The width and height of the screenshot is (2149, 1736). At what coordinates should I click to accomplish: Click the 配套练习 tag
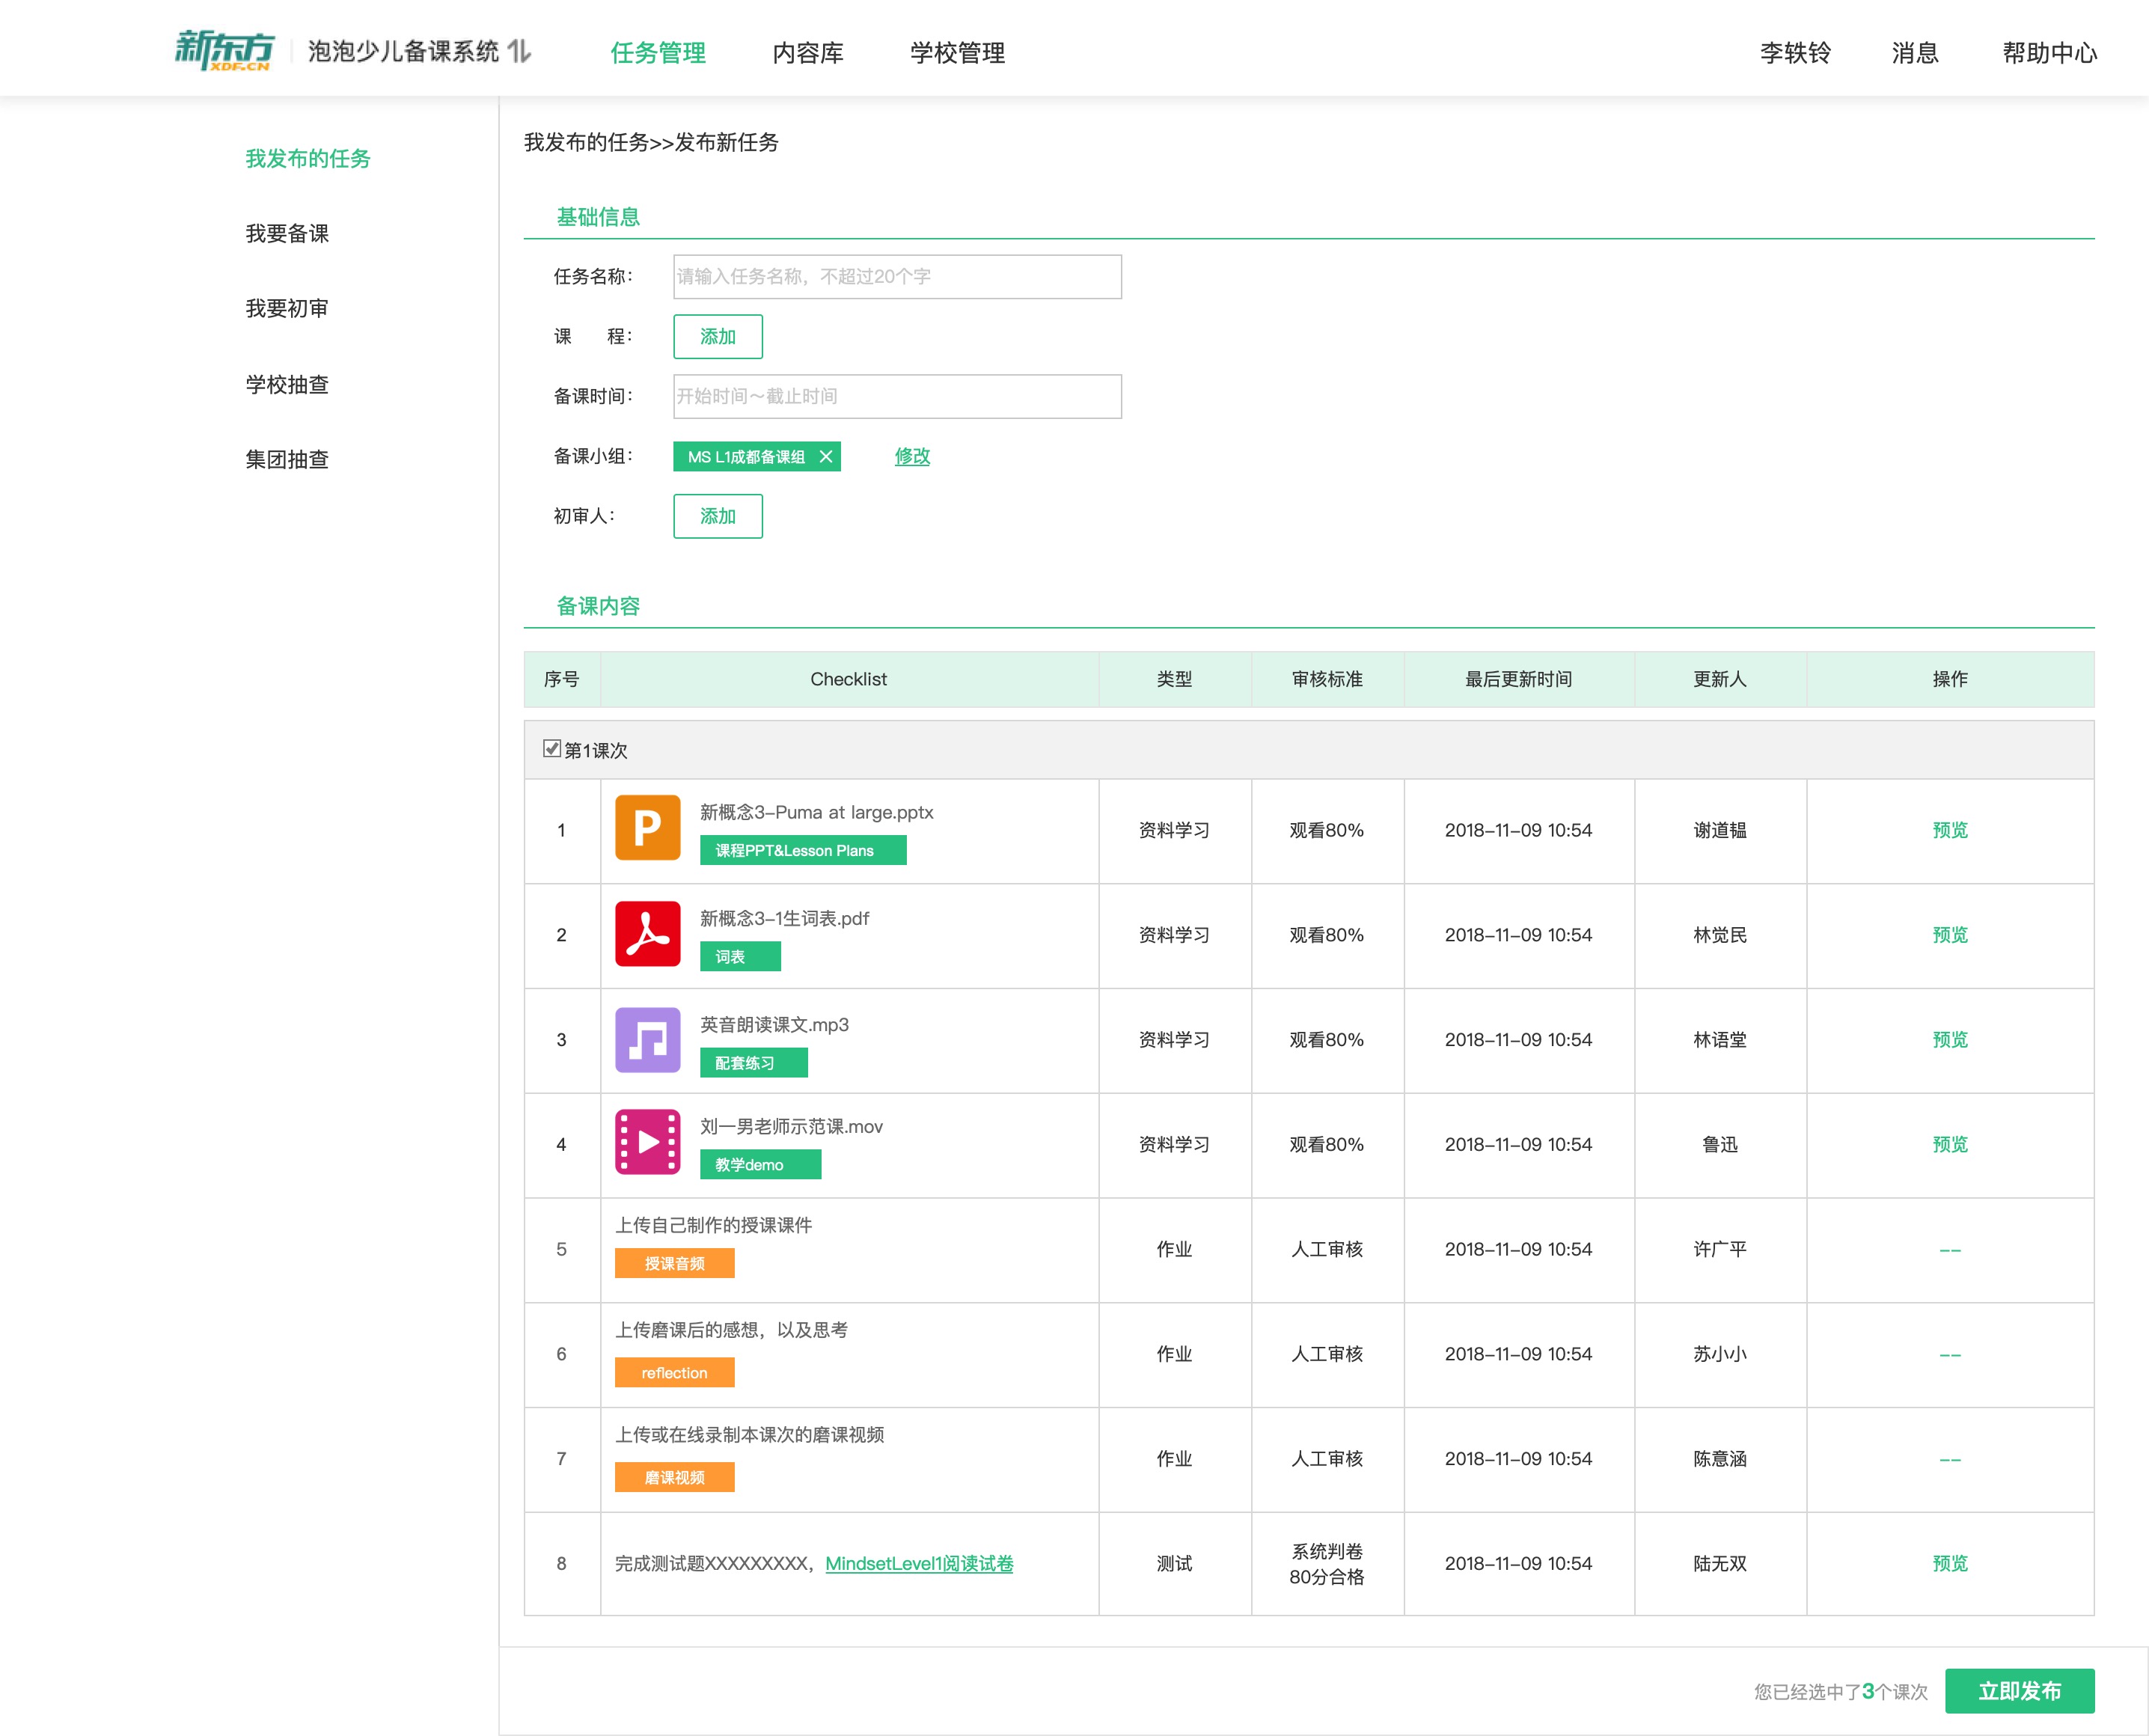pos(753,1063)
